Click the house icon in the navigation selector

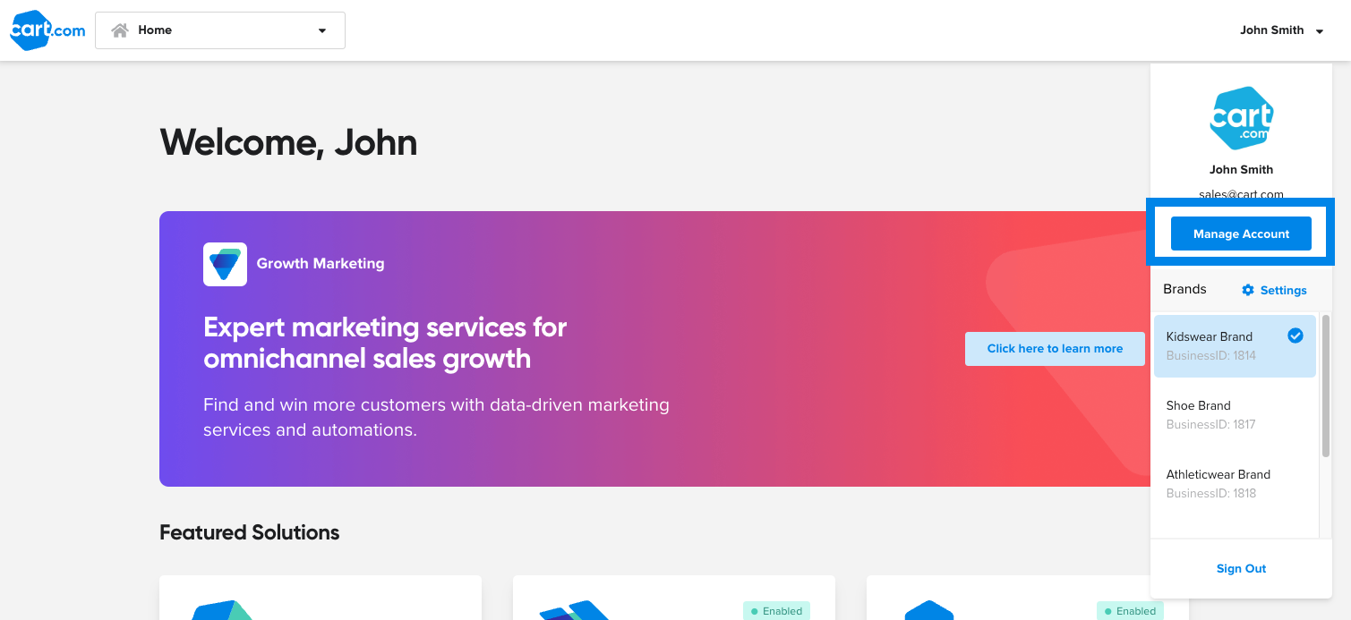point(119,30)
